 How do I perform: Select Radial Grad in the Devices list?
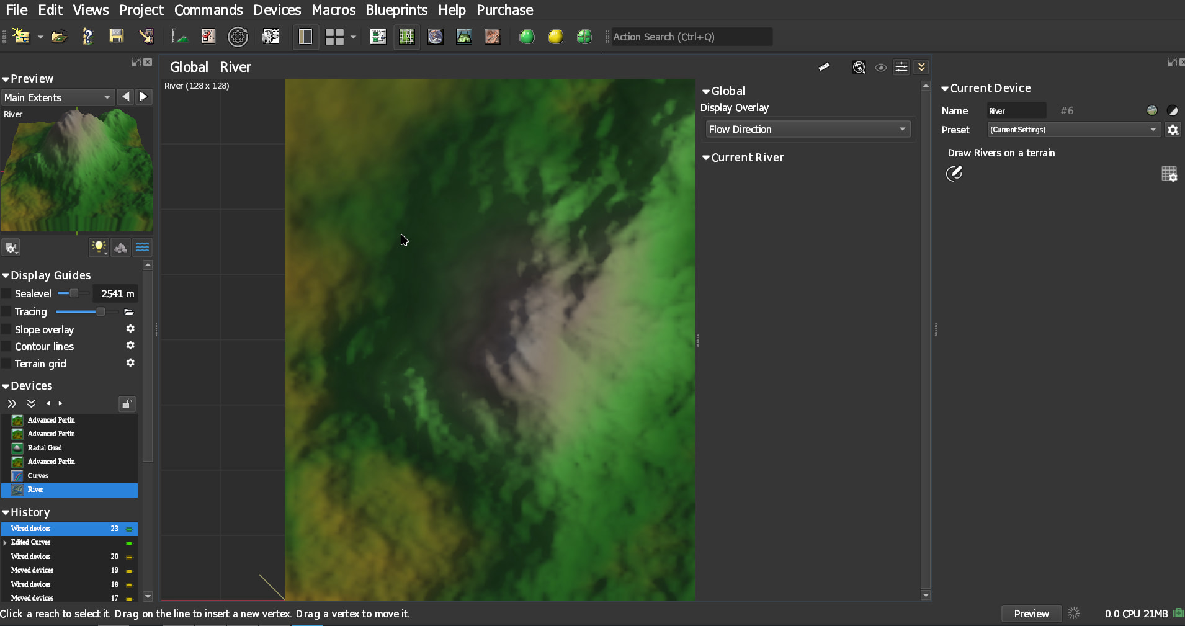tap(45, 448)
